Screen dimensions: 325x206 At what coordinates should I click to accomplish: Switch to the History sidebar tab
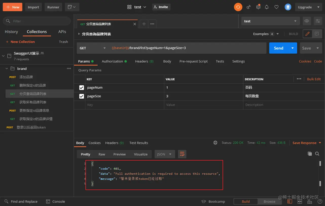[x=11, y=32]
